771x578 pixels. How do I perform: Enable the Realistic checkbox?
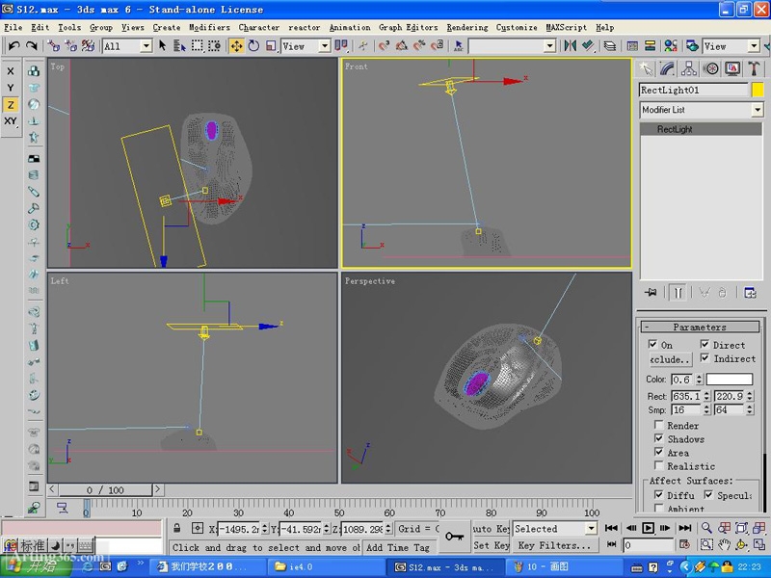[659, 465]
